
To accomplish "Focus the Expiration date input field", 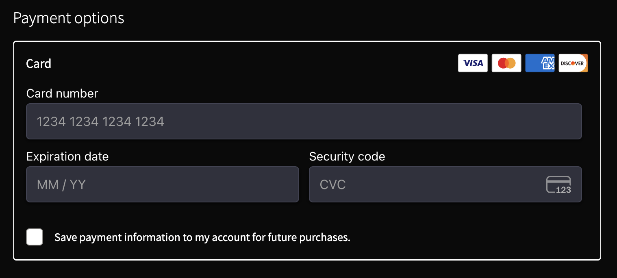I will pyautogui.click(x=163, y=184).
